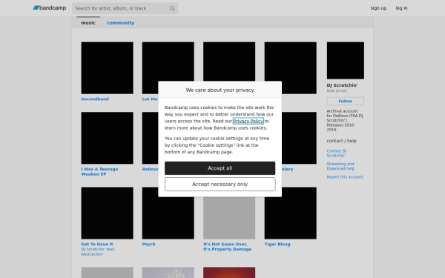445x278 pixels.
Task: Open the Contact DJ Scratchin' link
Action: 337,153
